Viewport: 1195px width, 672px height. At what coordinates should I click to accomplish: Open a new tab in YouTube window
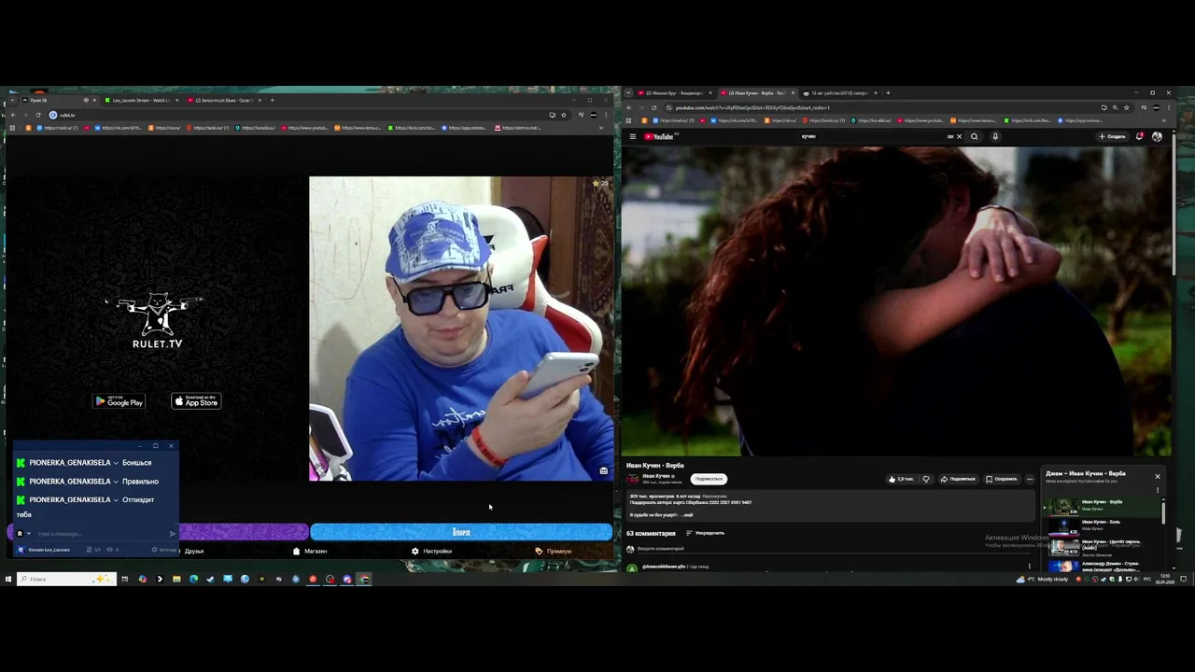click(x=888, y=93)
